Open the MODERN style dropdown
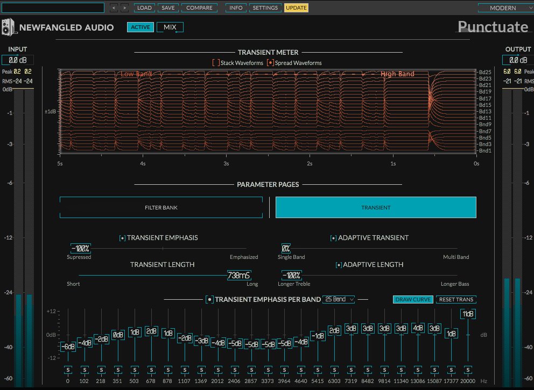This screenshot has width=534, height=390. [505, 8]
